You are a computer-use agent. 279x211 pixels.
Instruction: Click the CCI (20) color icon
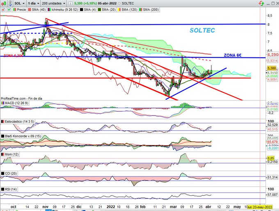coord(3,173)
